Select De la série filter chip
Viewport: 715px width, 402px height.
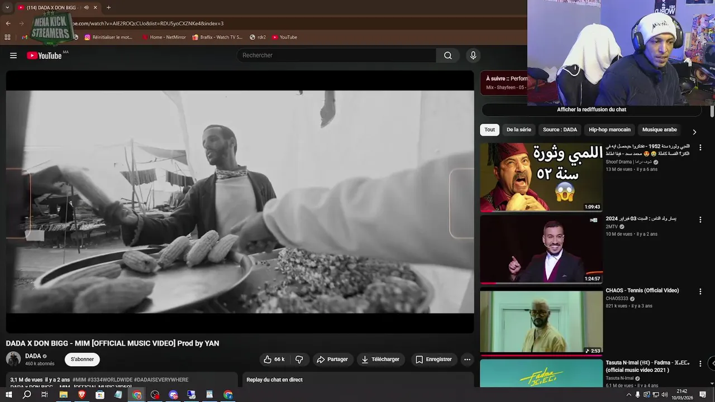pyautogui.click(x=519, y=130)
